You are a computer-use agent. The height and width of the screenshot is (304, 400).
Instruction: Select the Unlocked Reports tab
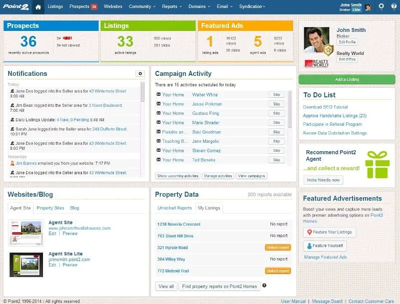174,208
